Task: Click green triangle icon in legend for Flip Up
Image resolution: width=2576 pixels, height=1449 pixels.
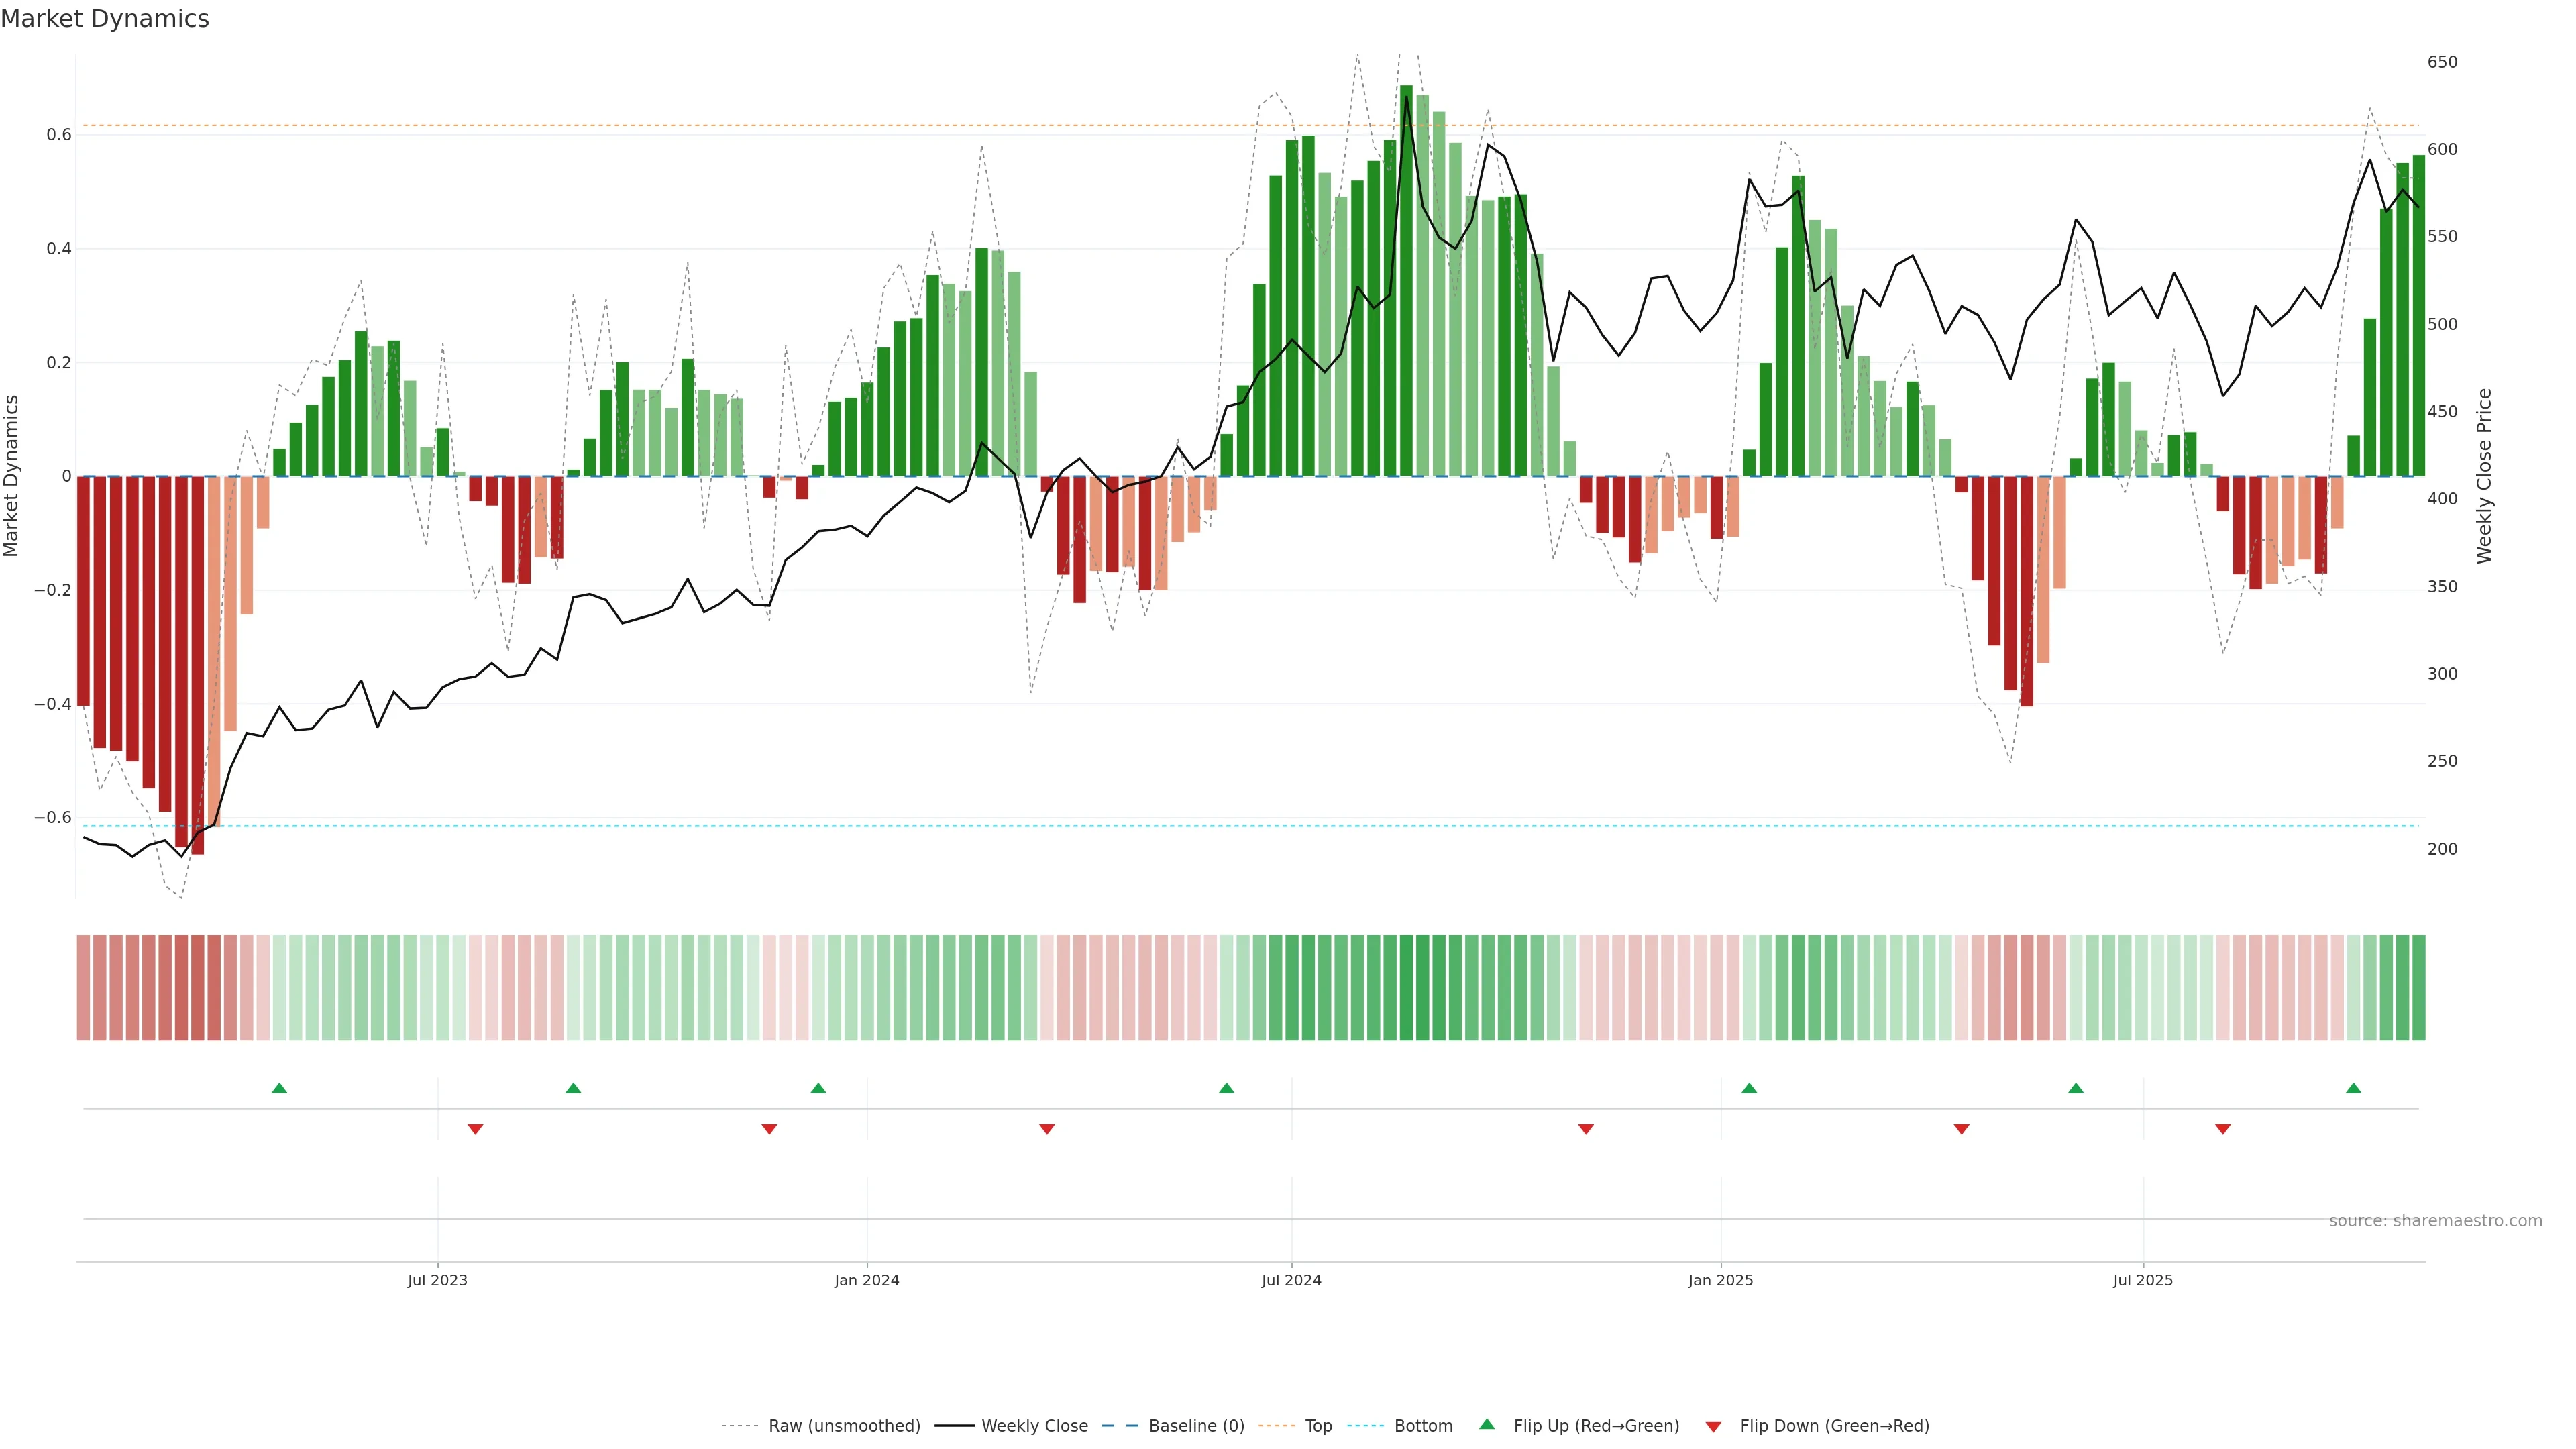Action: [x=1487, y=1424]
